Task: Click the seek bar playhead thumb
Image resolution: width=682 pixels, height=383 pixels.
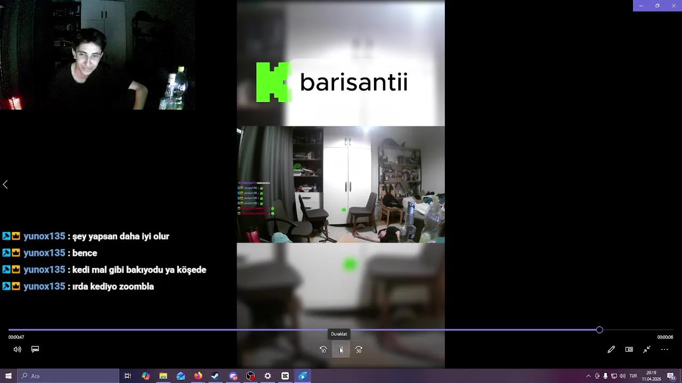Action: (599, 330)
